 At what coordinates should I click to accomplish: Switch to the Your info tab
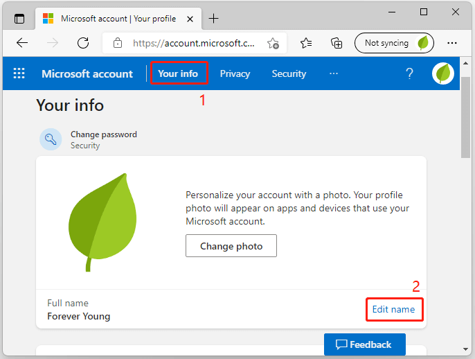178,73
